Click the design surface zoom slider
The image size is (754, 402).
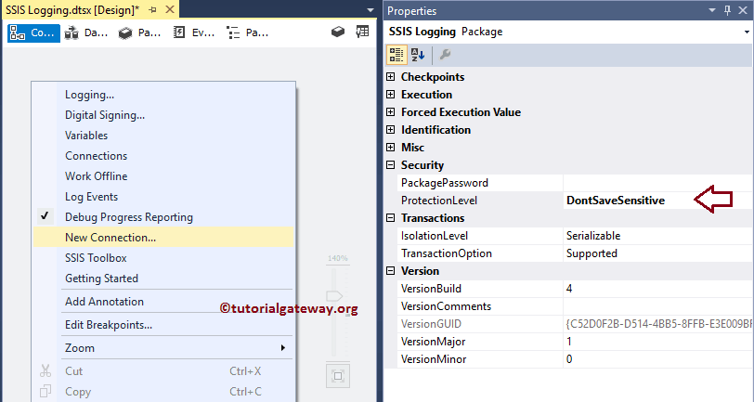(x=337, y=306)
